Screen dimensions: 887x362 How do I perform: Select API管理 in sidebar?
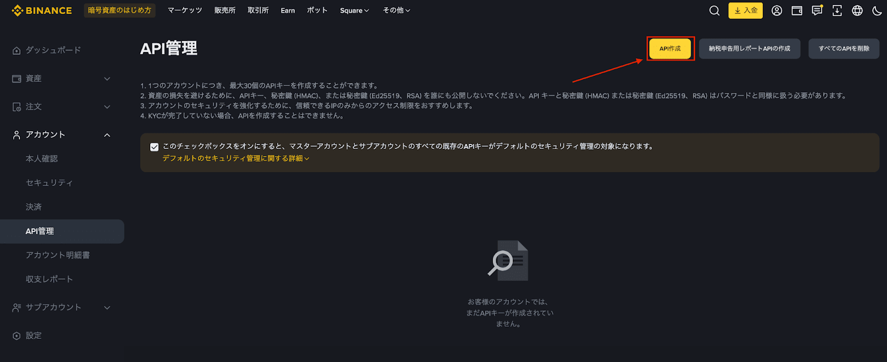point(62,231)
